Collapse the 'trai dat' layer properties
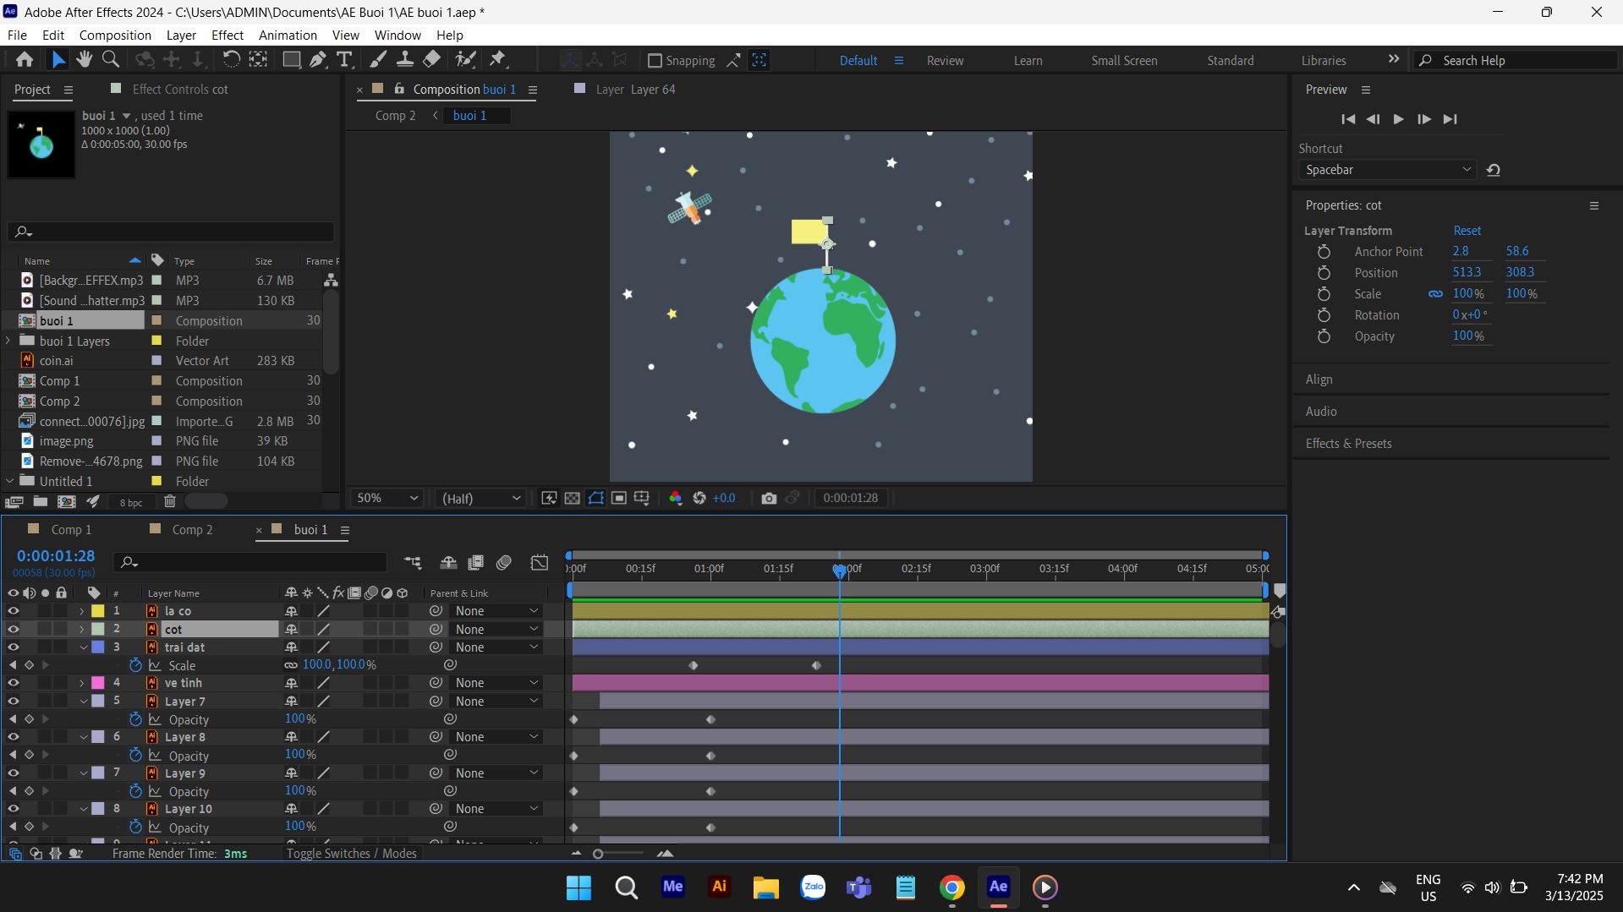 [84, 647]
